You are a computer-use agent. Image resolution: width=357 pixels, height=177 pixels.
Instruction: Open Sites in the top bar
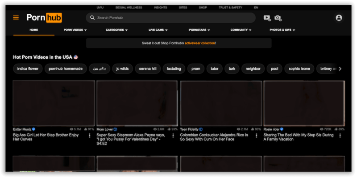click(x=183, y=8)
